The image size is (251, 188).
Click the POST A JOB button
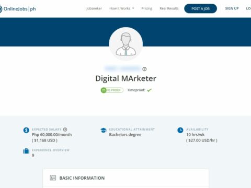[200, 8]
